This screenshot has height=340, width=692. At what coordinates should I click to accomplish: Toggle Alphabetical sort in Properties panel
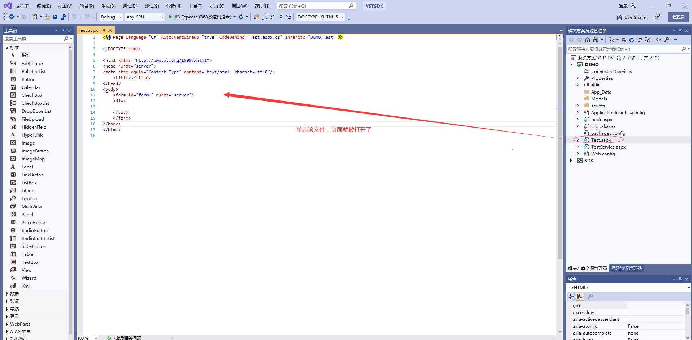(x=580, y=297)
